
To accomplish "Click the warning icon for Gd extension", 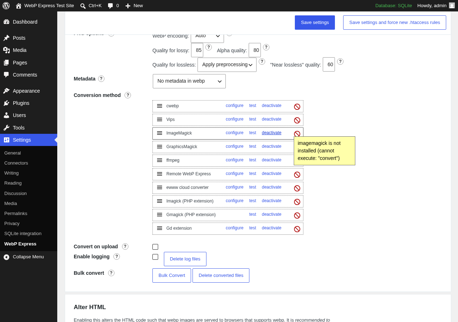I will click(x=297, y=229).
